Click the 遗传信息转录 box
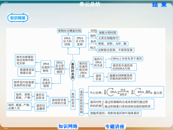Screen dimensions: 173x130 pyautogui.click(x=40, y=96)
